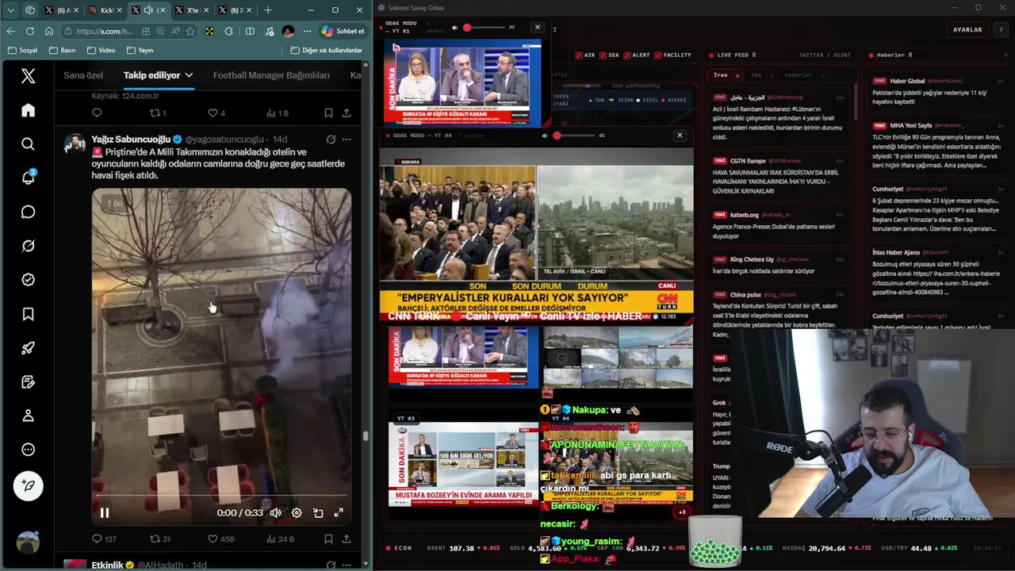Open Video bookmarks folder
Screen dimensions: 1015x571
tap(101, 50)
